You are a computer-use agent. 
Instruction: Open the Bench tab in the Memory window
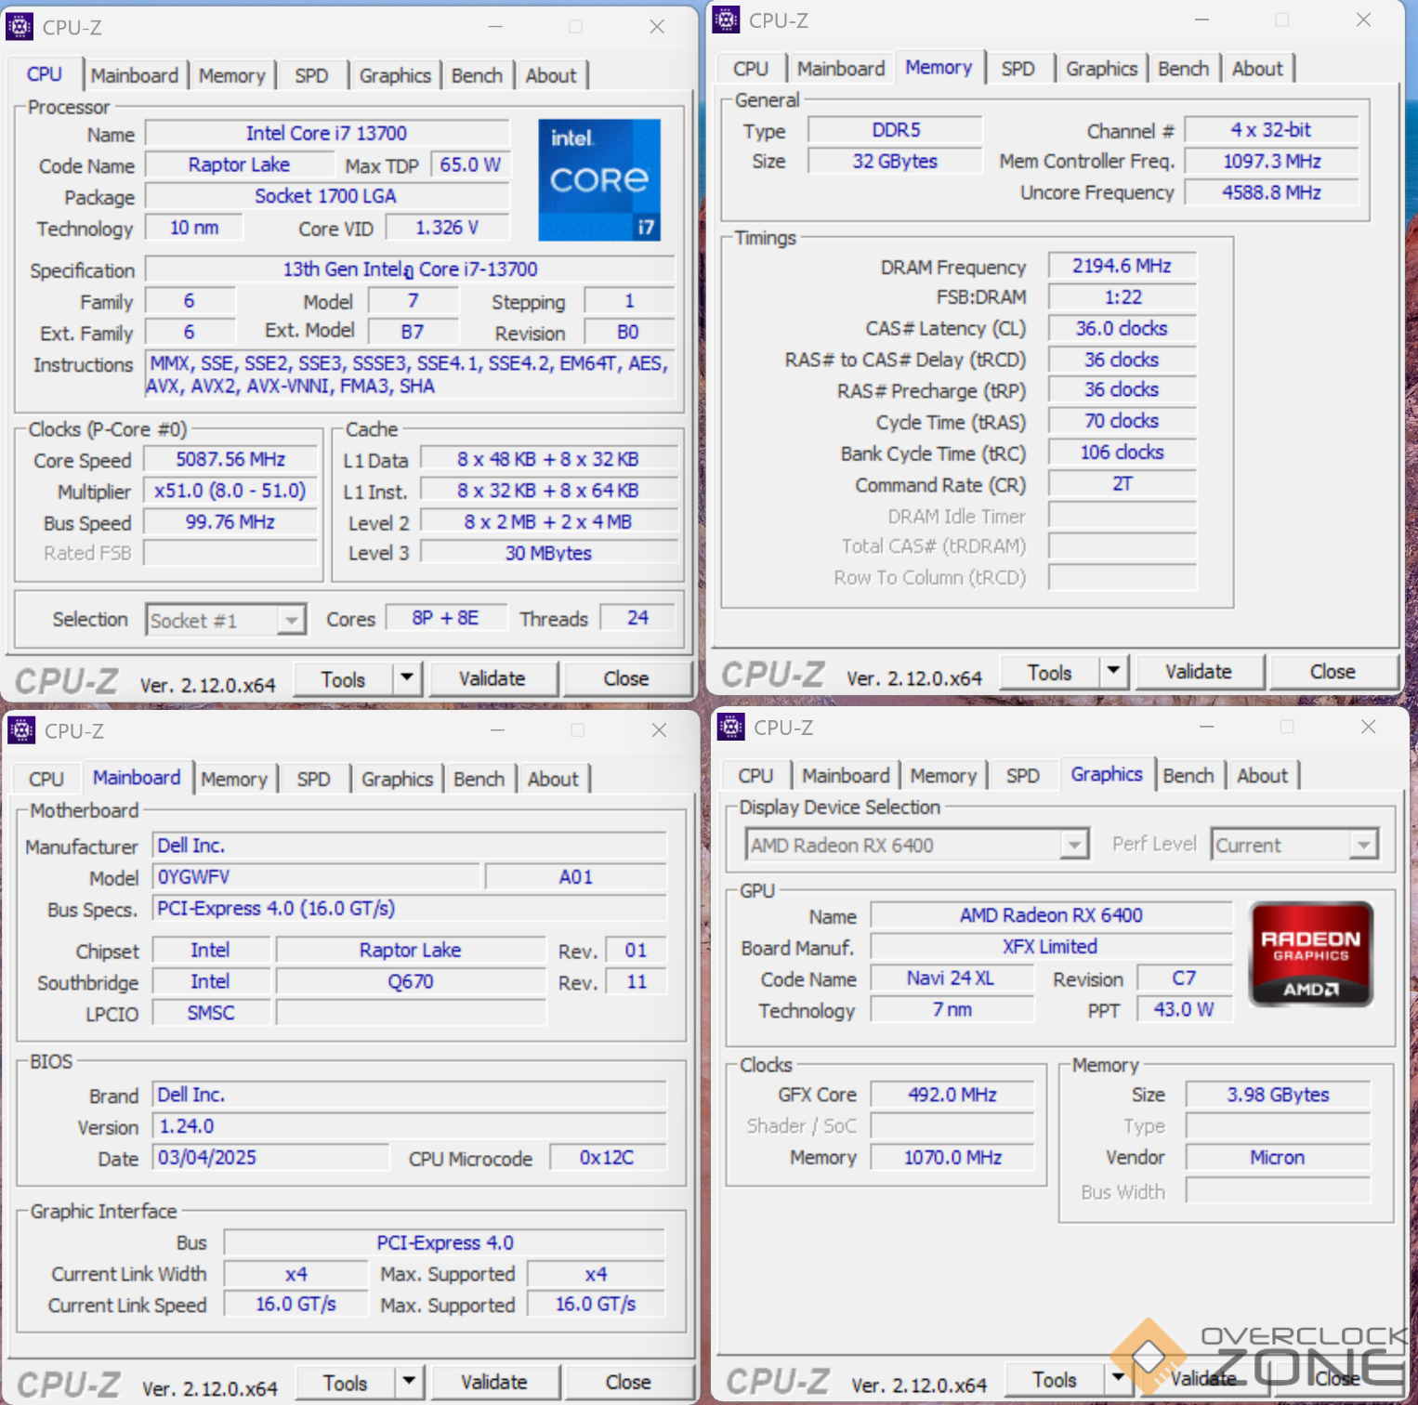pyautogui.click(x=1184, y=69)
